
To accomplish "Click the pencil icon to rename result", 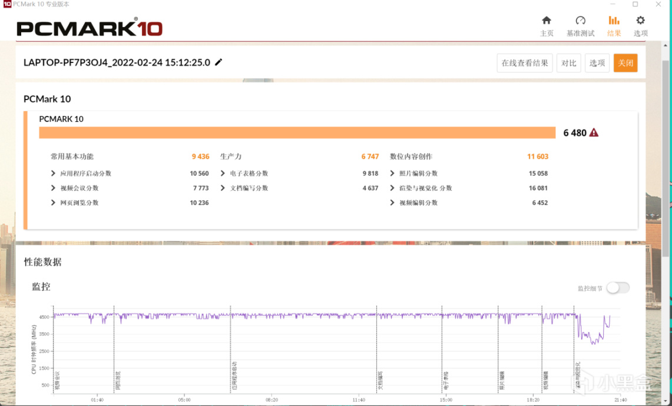I will coord(219,62).
